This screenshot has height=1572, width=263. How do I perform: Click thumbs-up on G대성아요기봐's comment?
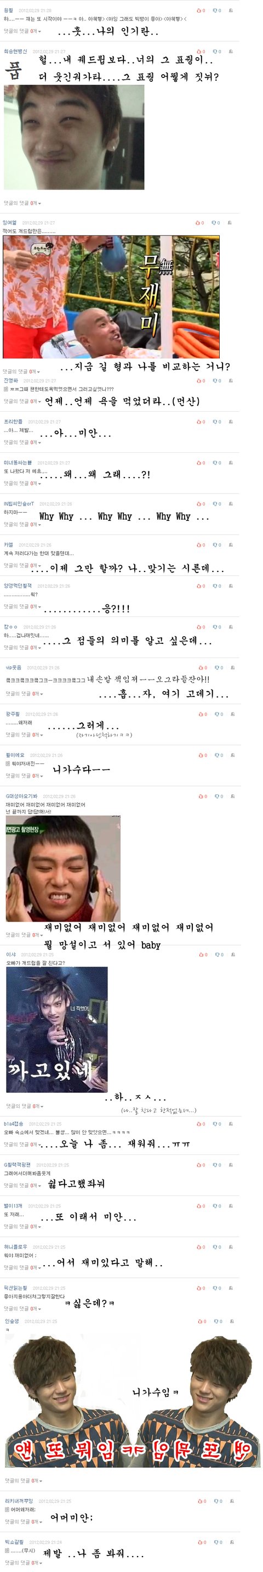[x=201, y=796]
